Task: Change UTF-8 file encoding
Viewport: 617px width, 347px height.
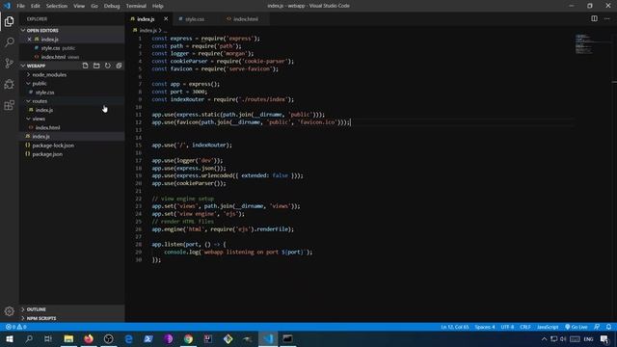Action: pyautogui.click(x=508, y=327)
